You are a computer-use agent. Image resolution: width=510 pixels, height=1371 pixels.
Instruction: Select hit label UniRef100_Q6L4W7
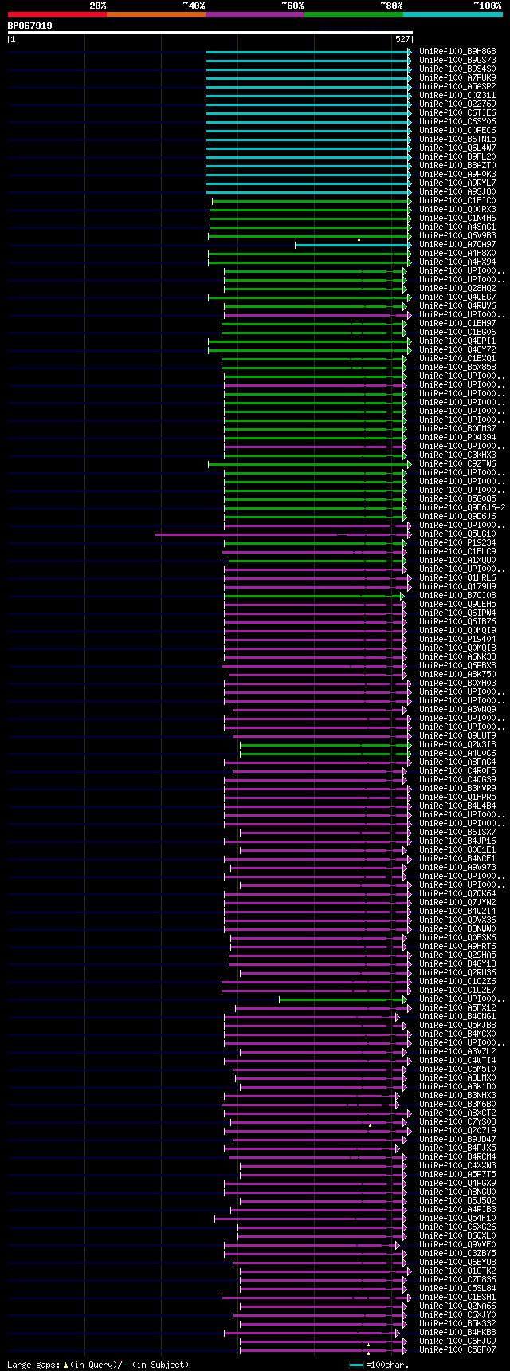coord(457,148)
